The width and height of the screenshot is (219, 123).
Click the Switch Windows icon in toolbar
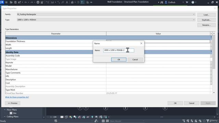[88, 2]
